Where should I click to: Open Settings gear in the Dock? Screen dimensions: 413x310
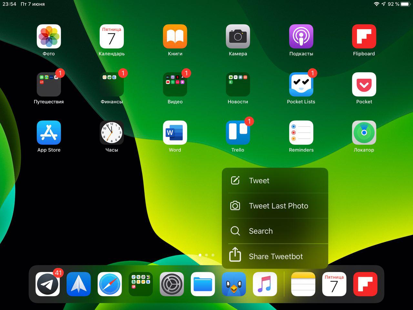[x=172, y=284]
